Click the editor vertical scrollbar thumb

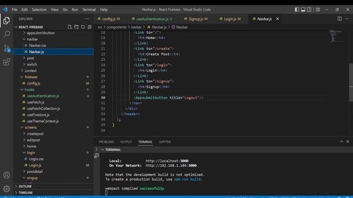pyautogui.click(x=351, y=82)
